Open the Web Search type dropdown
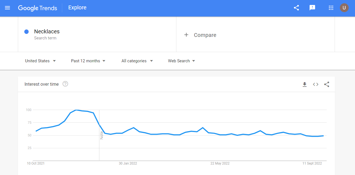 point(182,61)
